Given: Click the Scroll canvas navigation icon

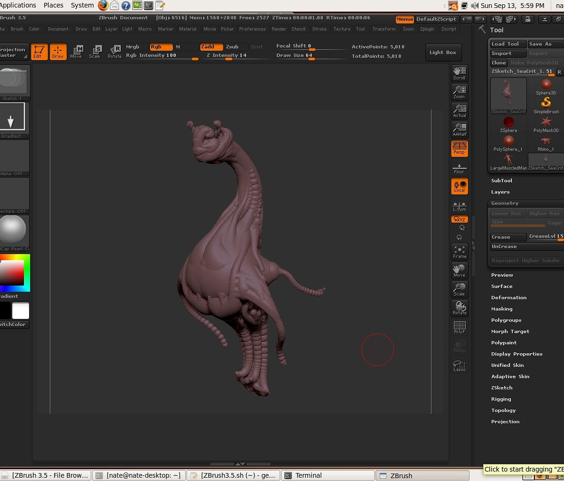Looking at the screenshot, I should 459,73.
